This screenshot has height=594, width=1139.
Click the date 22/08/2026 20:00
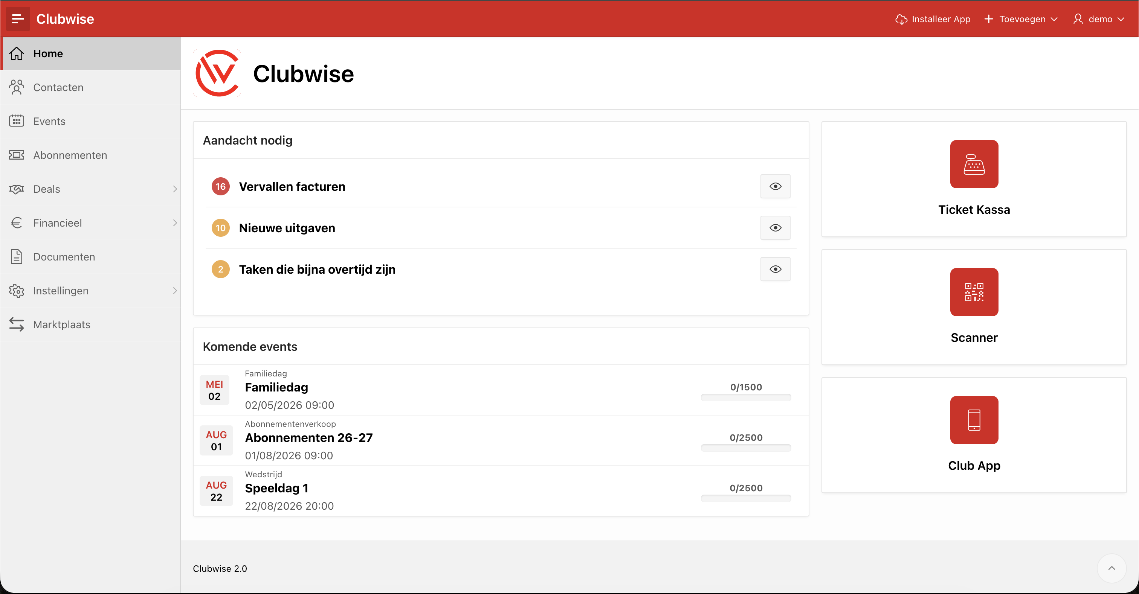coord(289,506)
